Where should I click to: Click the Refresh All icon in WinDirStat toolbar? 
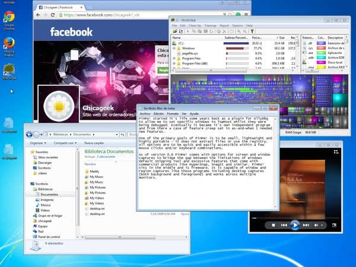tap(181, 31)
